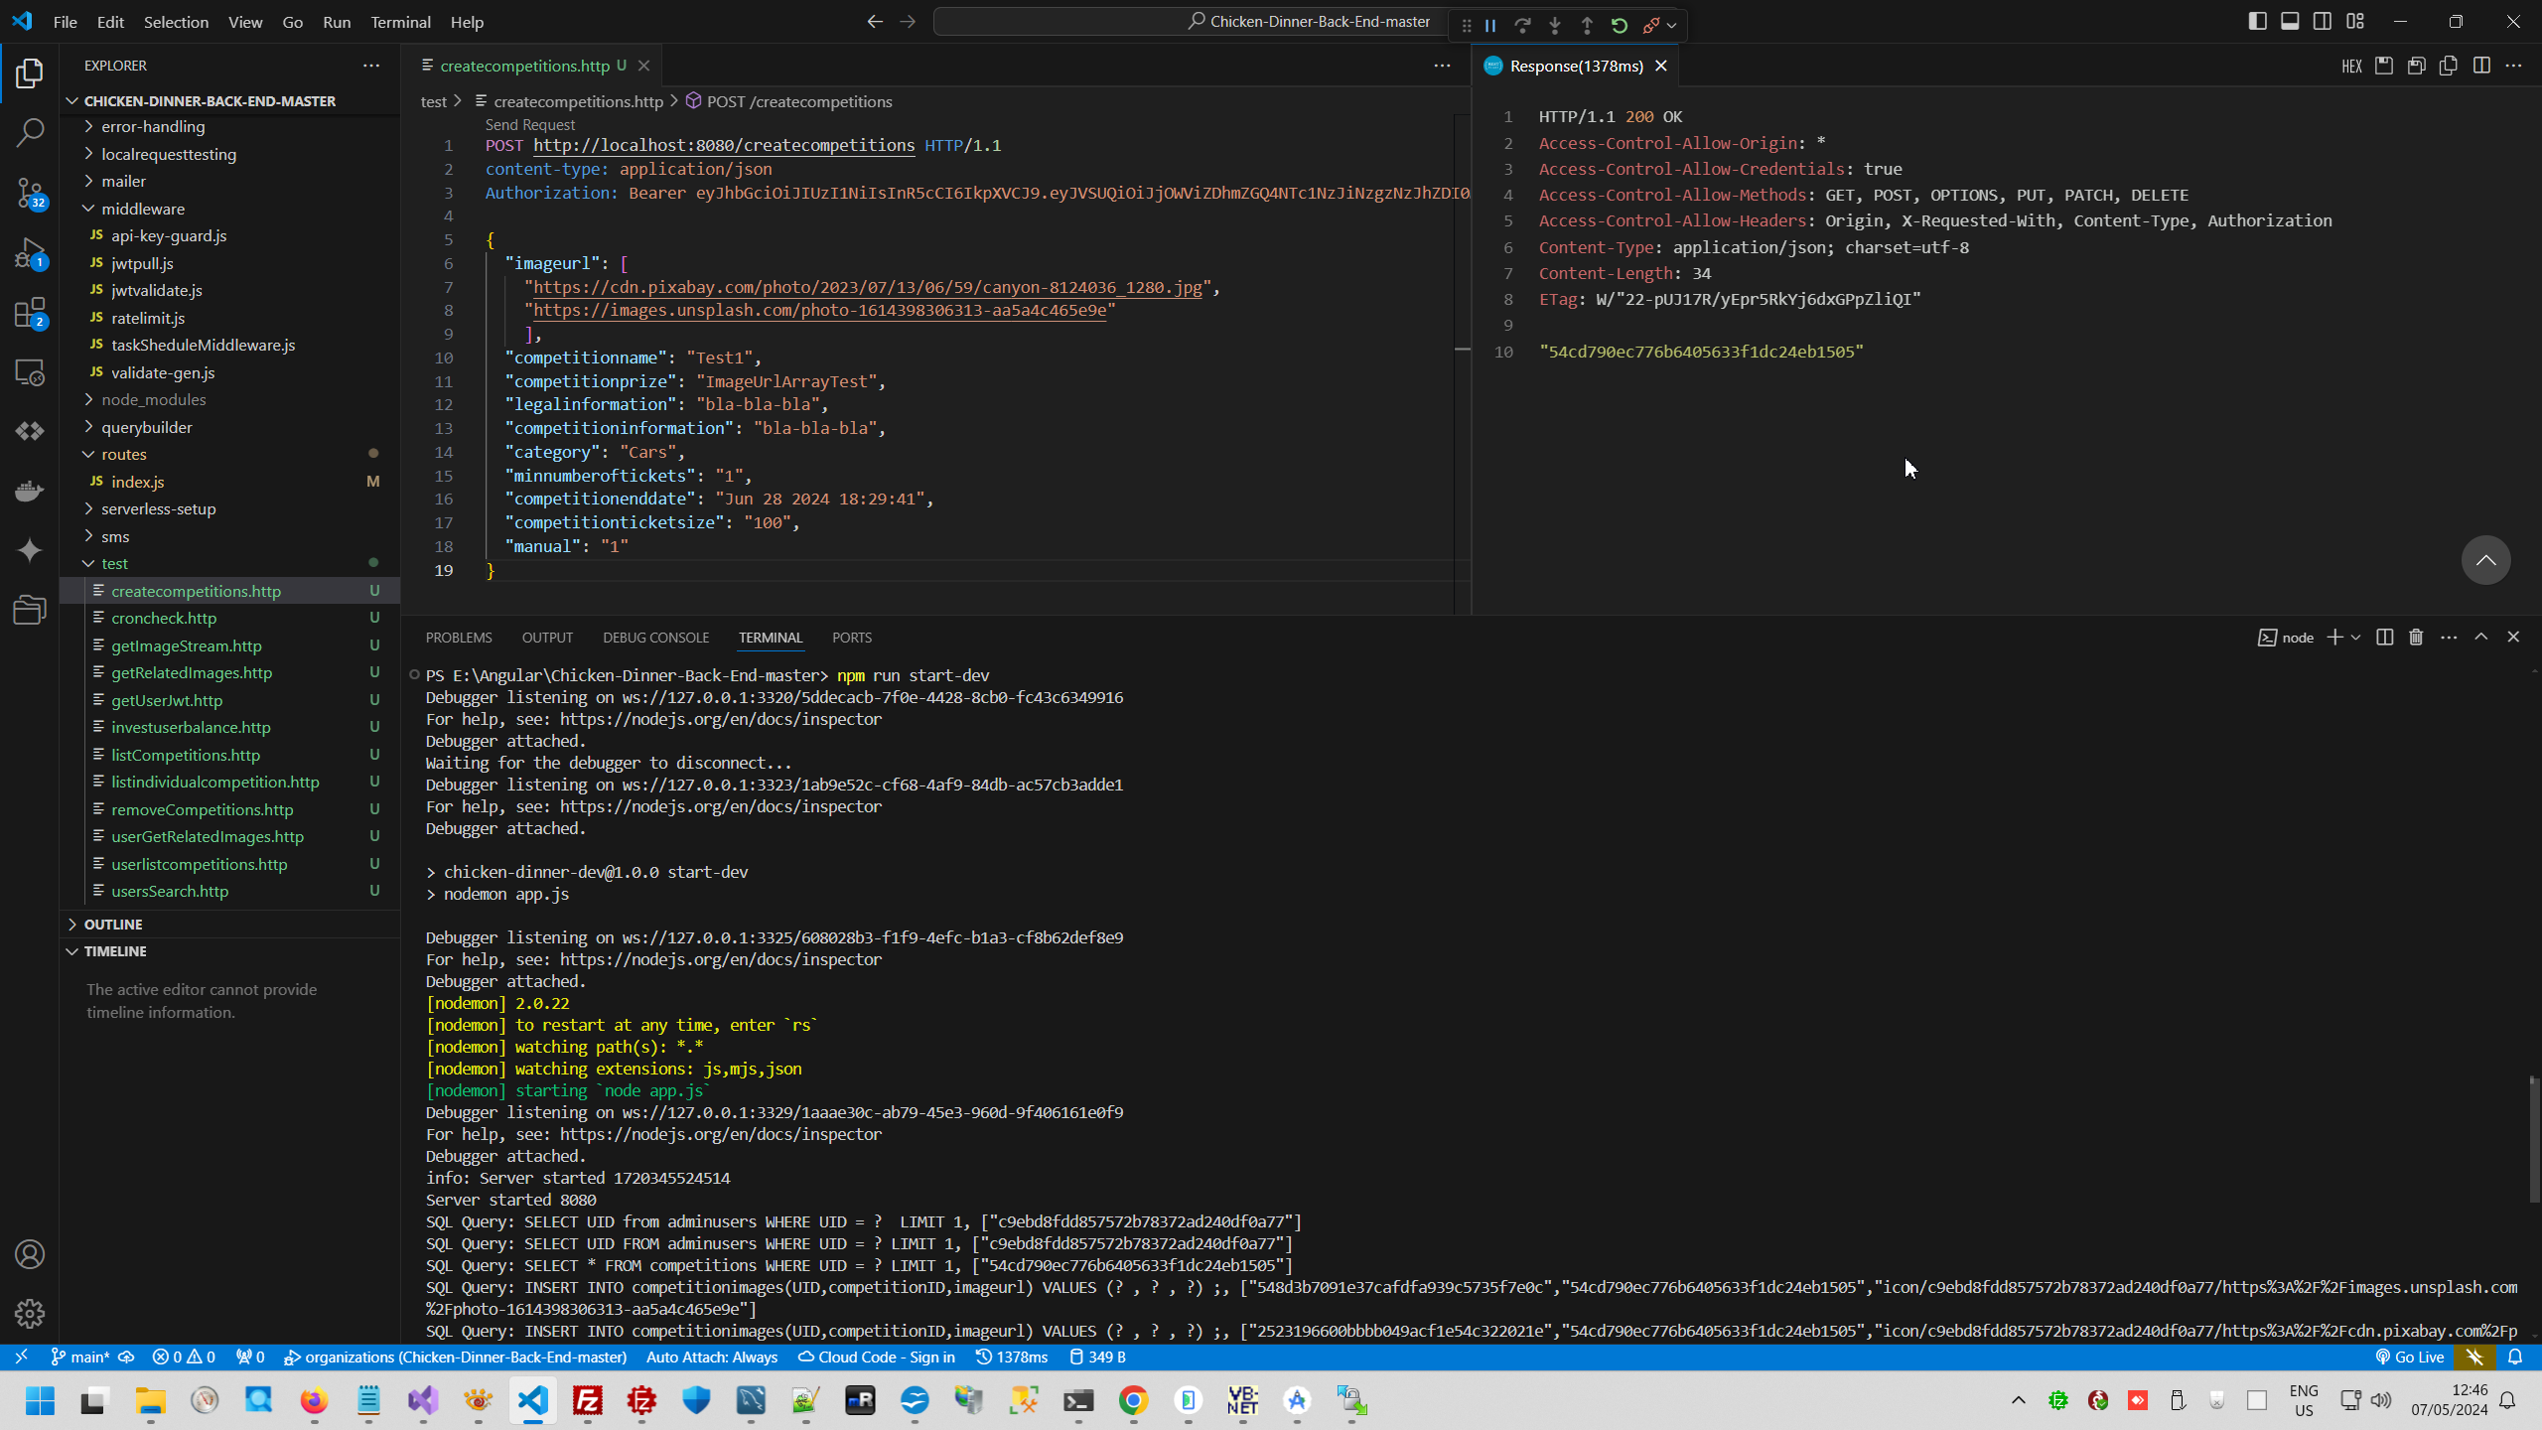This screenshot has width=2542, height=1430.
Task: Open the Terminal menu
Action: (400, 22)
